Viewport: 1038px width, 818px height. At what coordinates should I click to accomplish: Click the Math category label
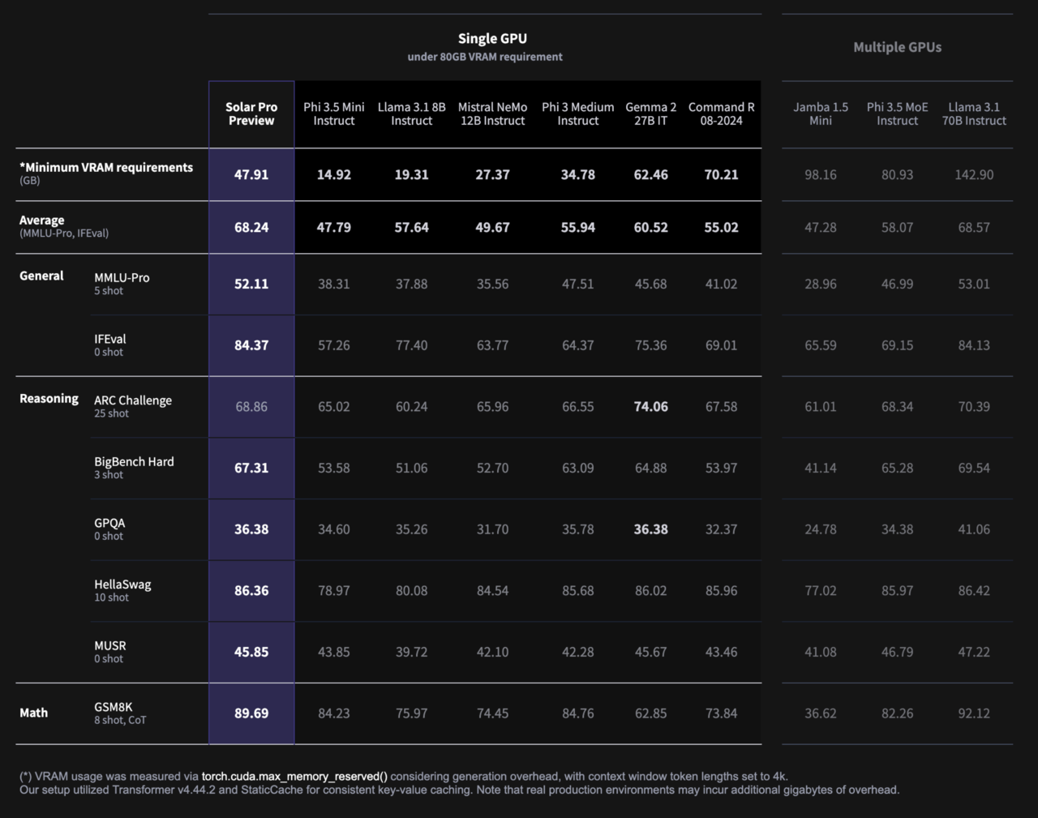coord(33,713)
